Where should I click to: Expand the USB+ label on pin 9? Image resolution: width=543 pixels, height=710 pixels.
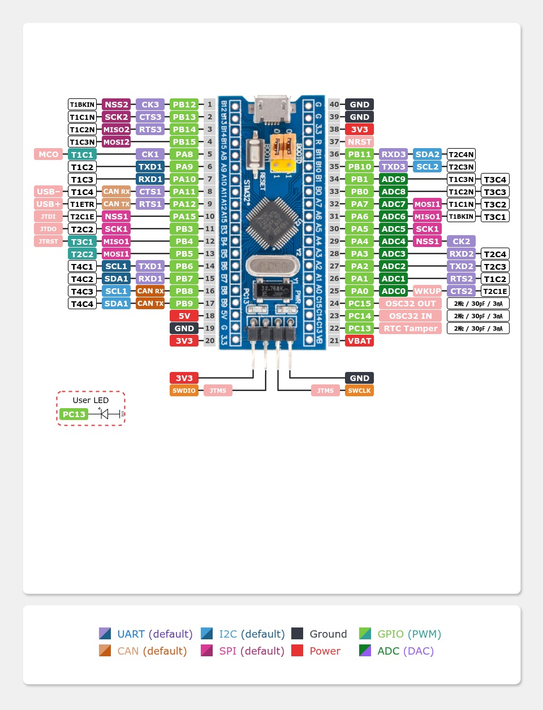tap(48, 204)
